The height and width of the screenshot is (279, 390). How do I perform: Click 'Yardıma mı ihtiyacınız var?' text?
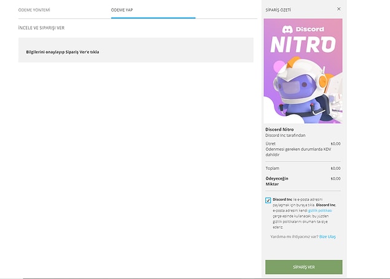pyautogui.click(x=294, y=237)
